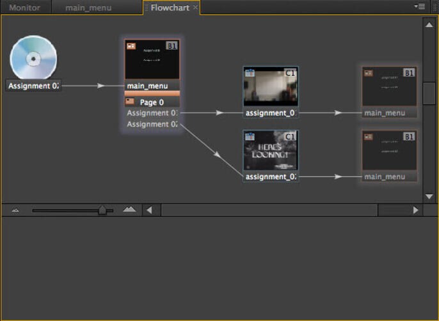Click the timeline icon on assignment_01 node
439x321 pixels.
coord(250,73)
